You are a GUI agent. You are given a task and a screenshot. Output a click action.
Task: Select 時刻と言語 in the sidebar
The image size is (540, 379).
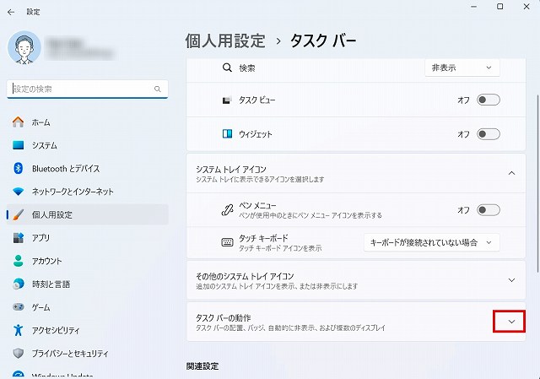point(51,284)
